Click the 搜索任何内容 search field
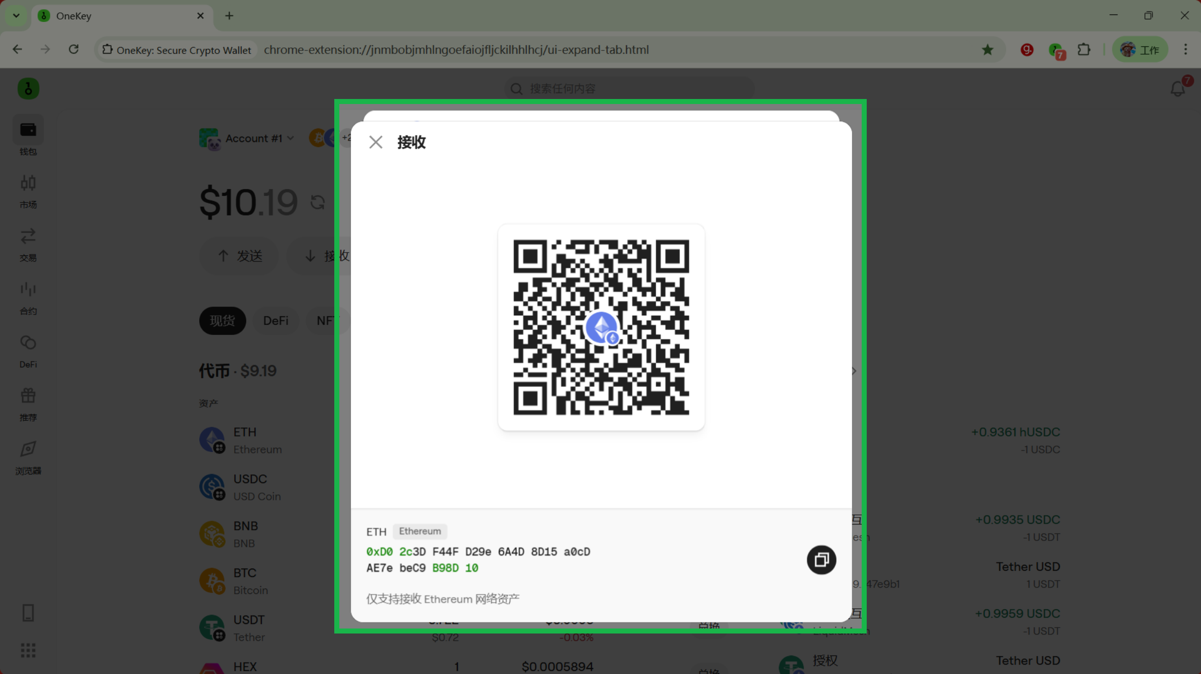 [x=630, y=89]
